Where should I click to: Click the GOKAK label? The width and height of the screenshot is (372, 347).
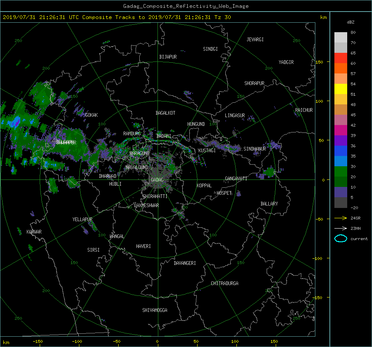[91, 115]
